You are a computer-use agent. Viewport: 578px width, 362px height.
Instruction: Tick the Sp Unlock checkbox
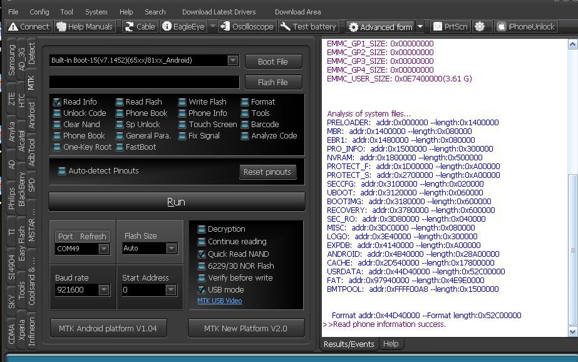tap(120, 125)
